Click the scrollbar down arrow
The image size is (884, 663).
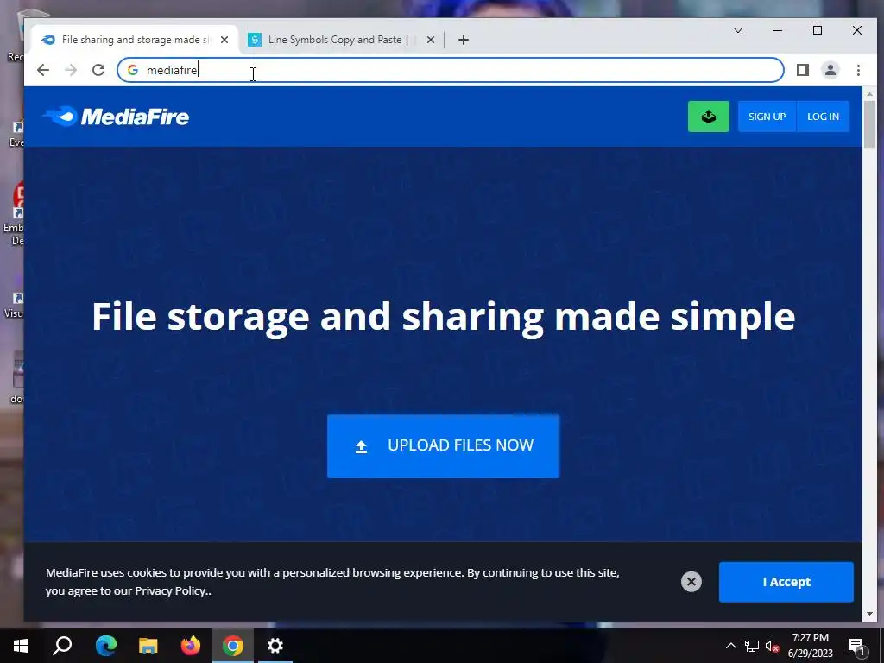(869, 614)
